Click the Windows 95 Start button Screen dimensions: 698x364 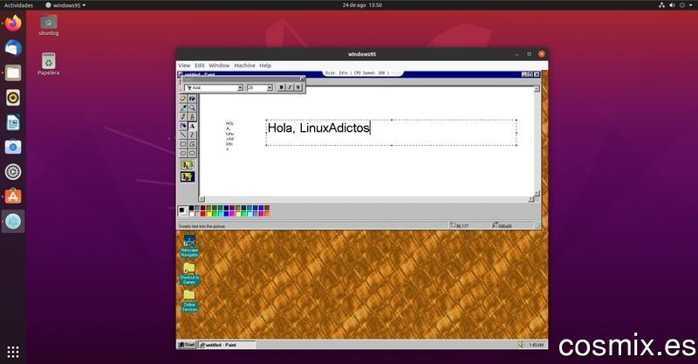187,345
